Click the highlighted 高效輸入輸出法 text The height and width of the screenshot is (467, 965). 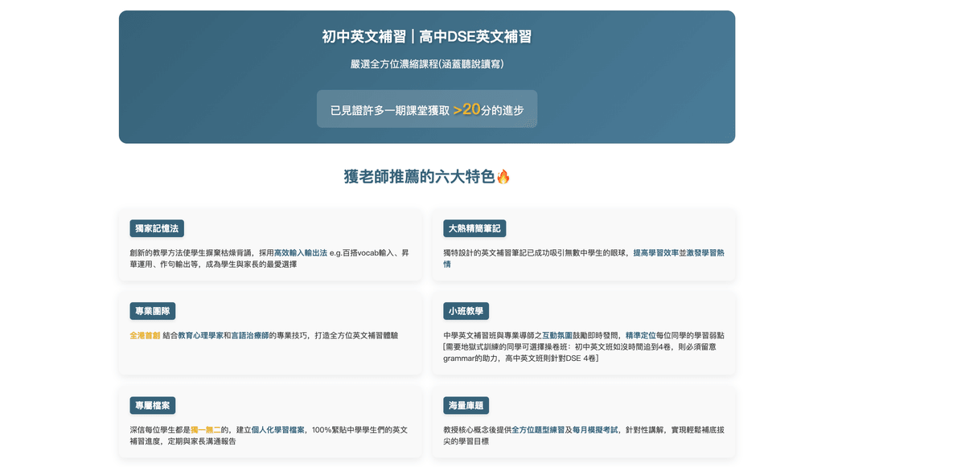point(301,252)
